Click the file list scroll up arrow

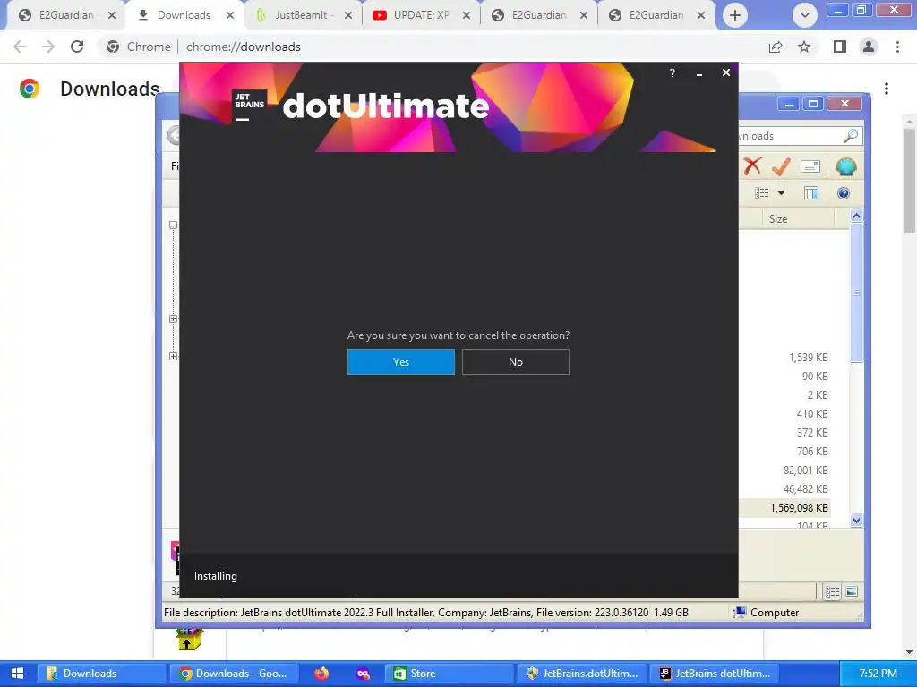pyautogui.click(x=856, y=216)
